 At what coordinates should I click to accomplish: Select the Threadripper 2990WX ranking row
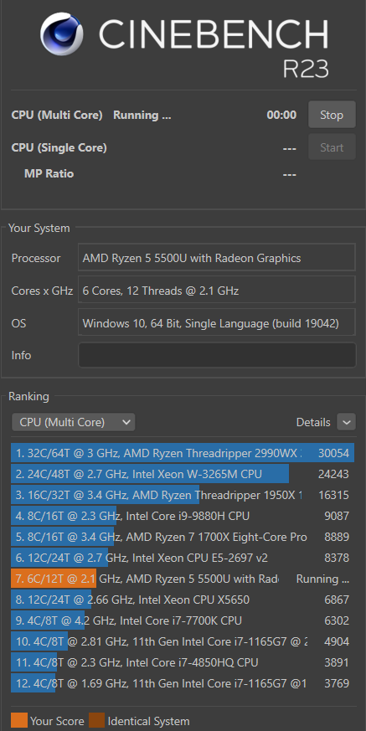pos(183,453)
